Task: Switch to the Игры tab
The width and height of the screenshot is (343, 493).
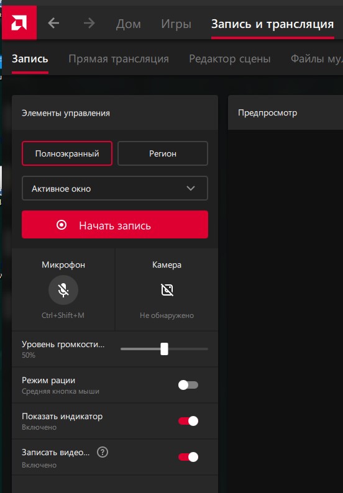Action: pos(176,24)
